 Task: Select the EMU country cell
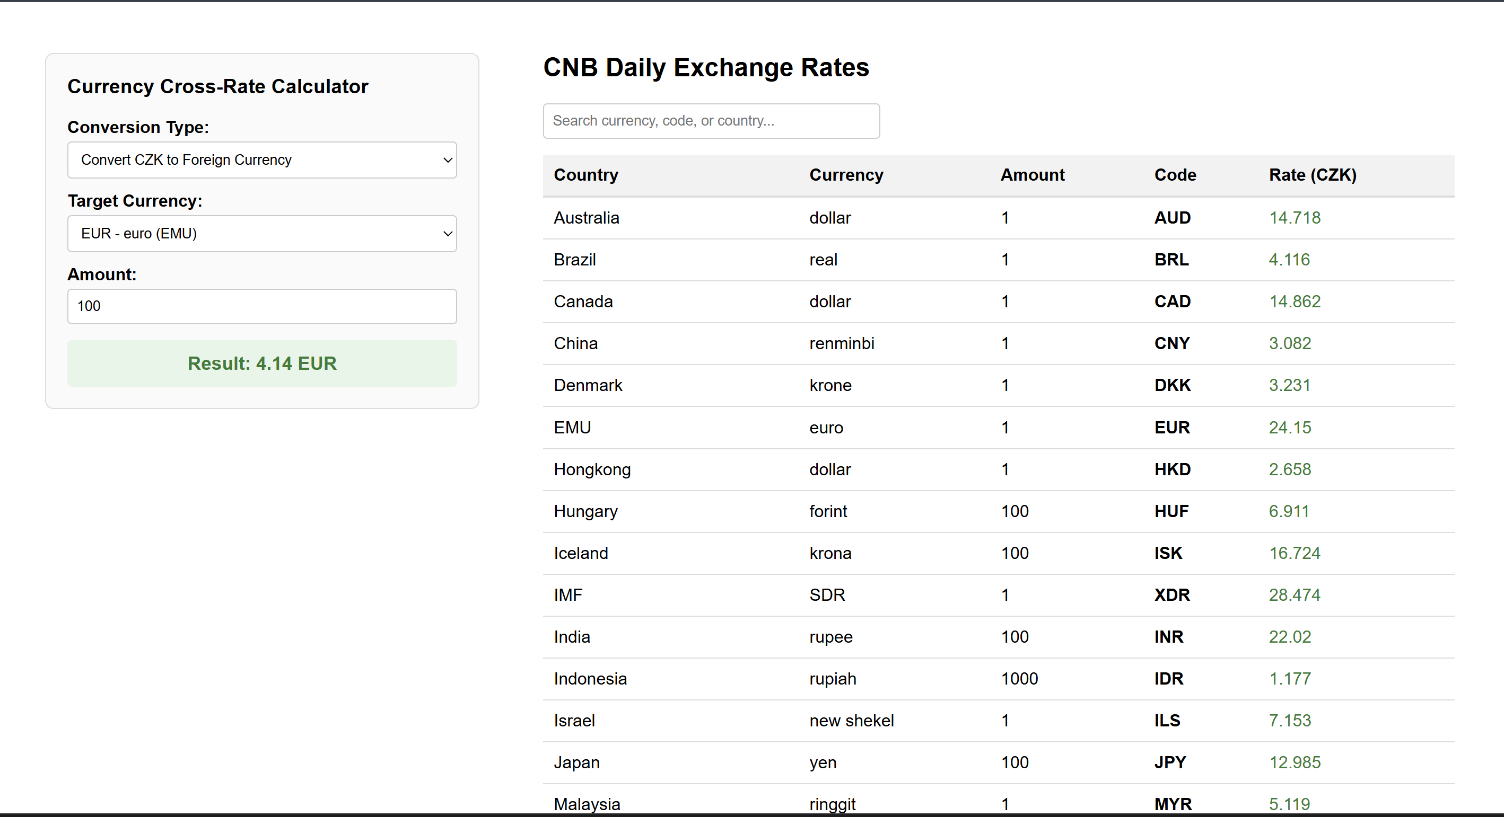coord(572,428)
